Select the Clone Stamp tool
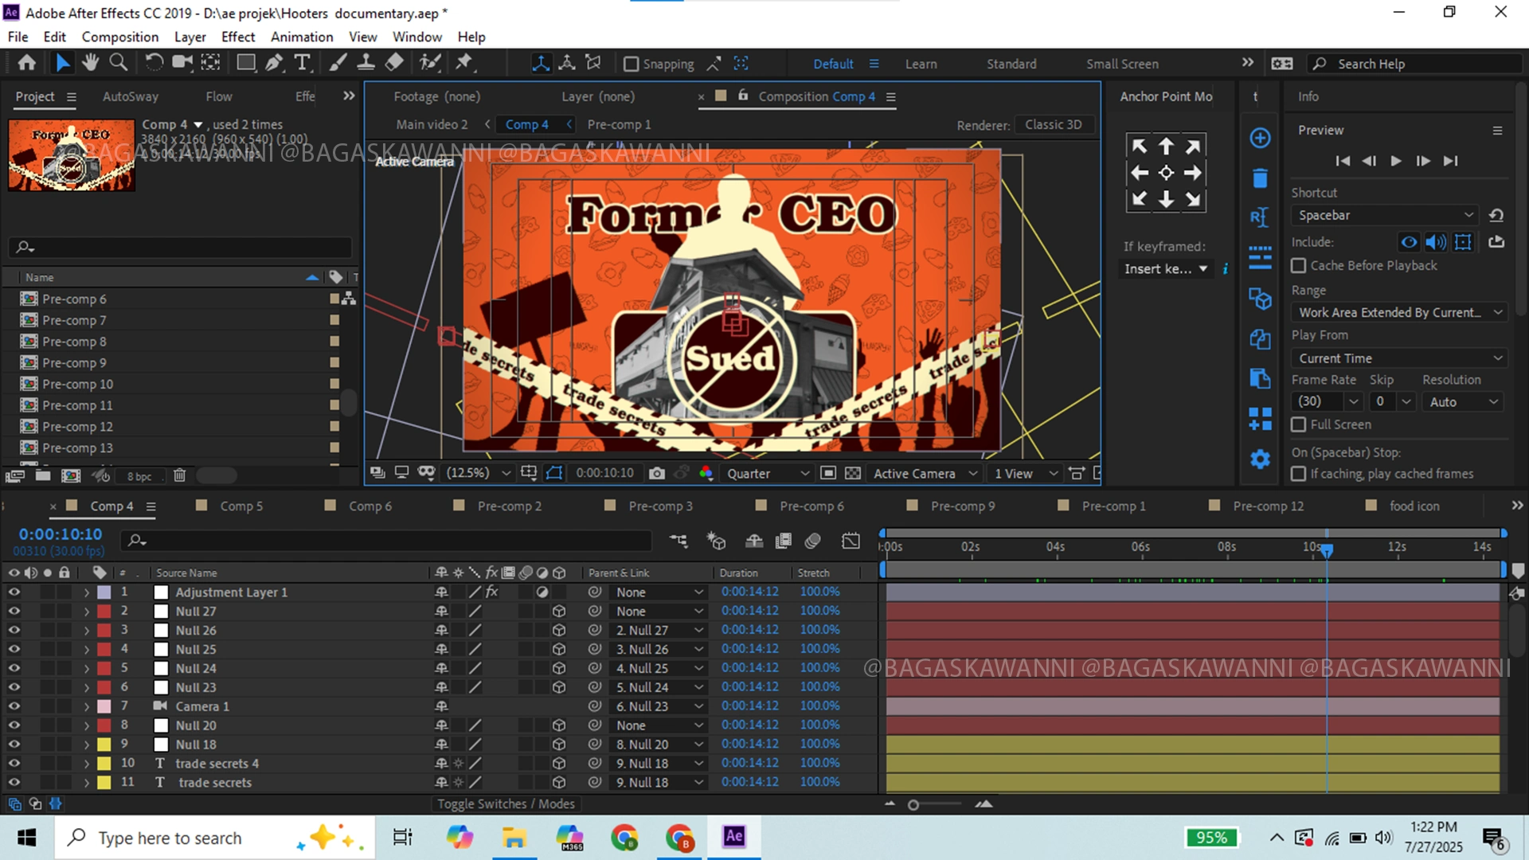 366,63
